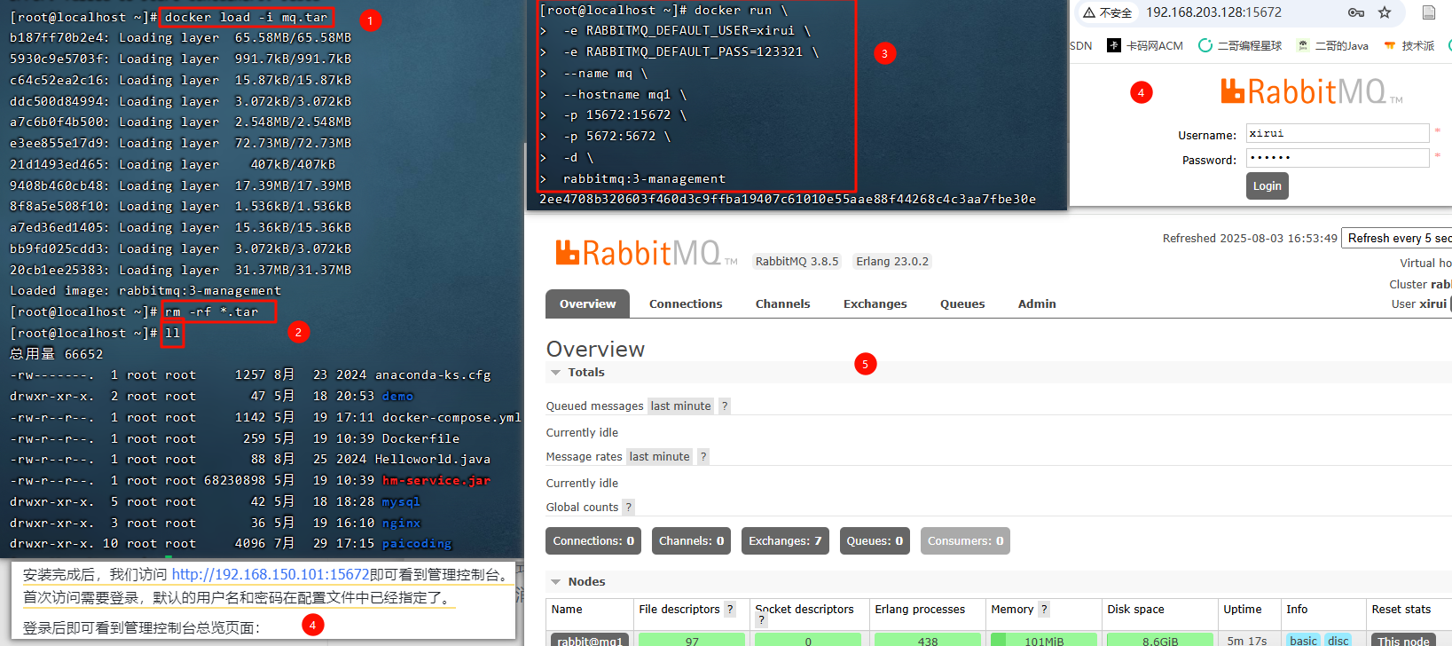
Task: Click the disc info tag
Action: (1338, 641)
